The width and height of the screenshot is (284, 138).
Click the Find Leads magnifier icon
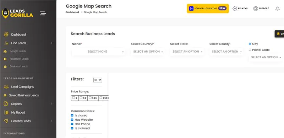[x=6, y=43]
